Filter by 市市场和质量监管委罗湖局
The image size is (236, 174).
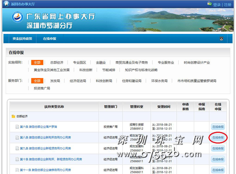point(197,81)
